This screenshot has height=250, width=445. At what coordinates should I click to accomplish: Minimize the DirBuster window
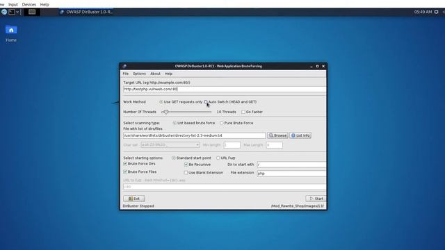[x=311, y=66]
